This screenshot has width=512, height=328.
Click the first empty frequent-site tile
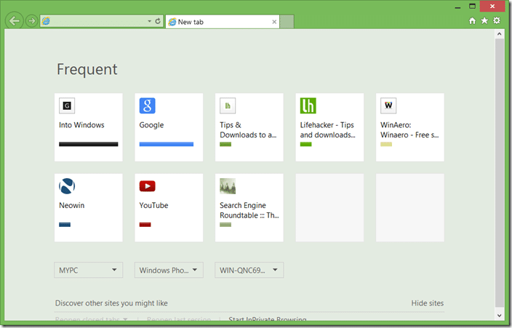tap(329, 208)
